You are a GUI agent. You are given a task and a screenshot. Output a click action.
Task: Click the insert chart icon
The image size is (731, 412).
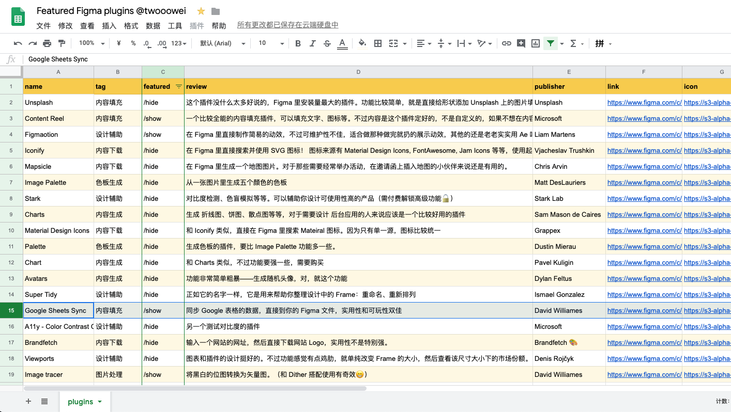click(x=536, y=43)
